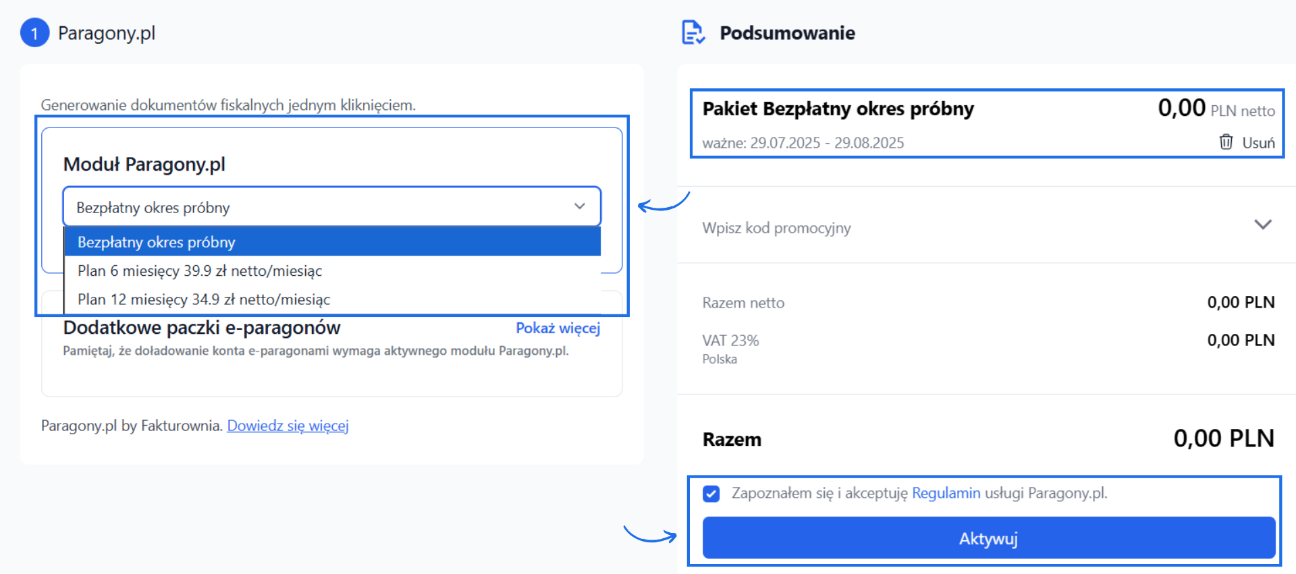1296x574 pixels.
Task: Select Plan 12 miesięcy from the list
Action: pyautogui.click(x=204, y=299)
